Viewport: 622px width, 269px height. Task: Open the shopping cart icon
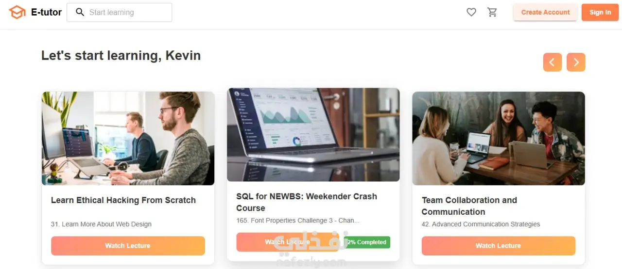pos(492,13)
